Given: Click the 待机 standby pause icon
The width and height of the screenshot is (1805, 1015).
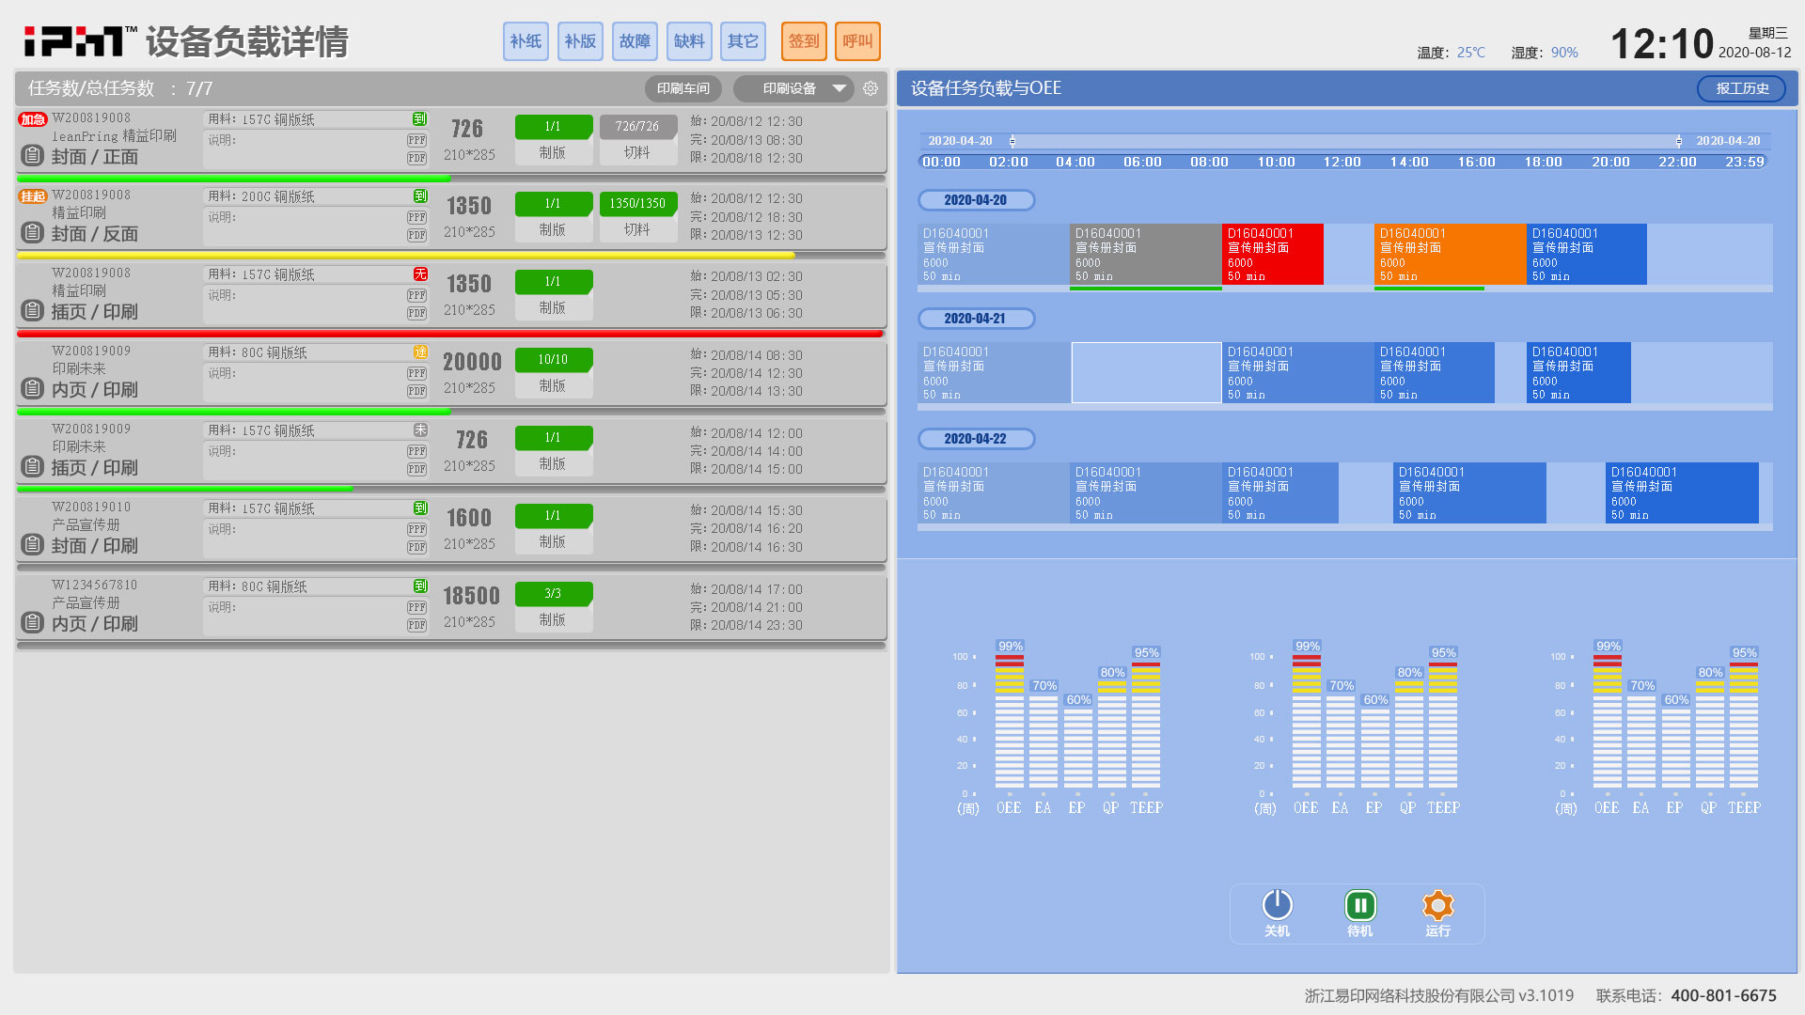Looking at the screenshot, I should pyautogui.click(x=1359, y=906).
